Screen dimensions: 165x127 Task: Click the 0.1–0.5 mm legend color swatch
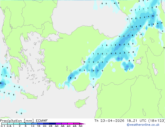tap(4, 124)
